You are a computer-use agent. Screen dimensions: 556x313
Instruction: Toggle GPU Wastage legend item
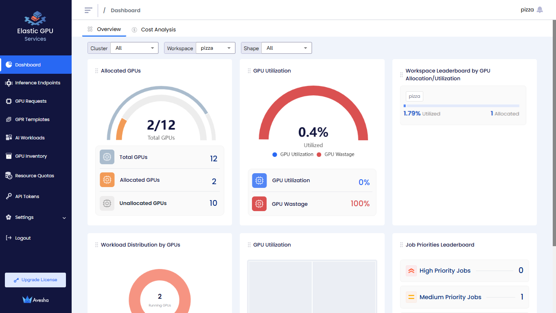click(335, 154)
